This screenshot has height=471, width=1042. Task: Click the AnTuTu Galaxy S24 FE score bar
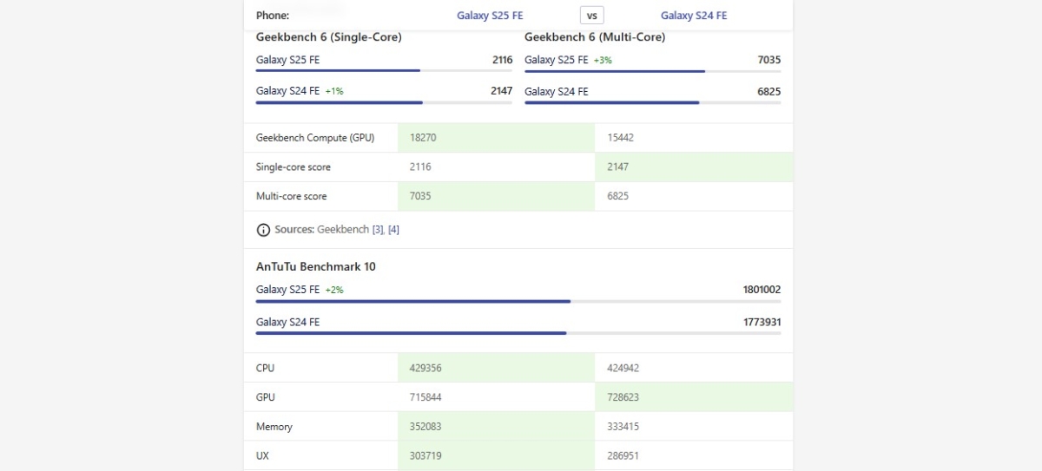(518, 333)
